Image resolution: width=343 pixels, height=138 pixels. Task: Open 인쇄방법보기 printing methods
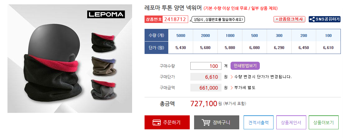point(245,66)
